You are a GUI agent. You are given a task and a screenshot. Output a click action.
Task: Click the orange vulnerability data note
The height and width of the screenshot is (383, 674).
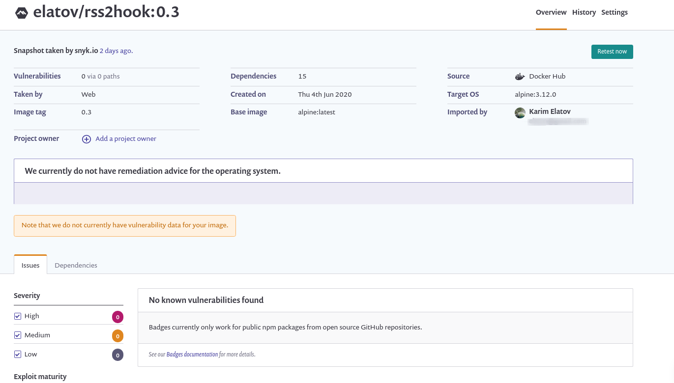click(x=125, y=225)
